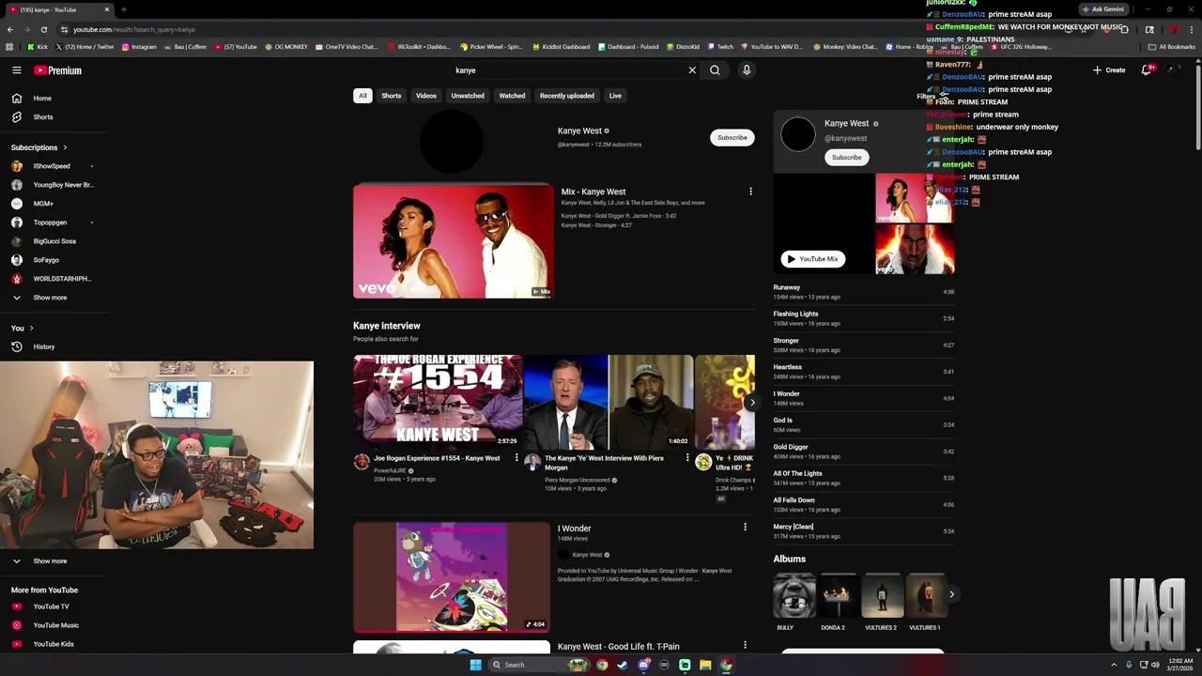Run search with the magnifier button
Image resolution: width=1202 pixels, height=676 pixels.
pos(715,70)
